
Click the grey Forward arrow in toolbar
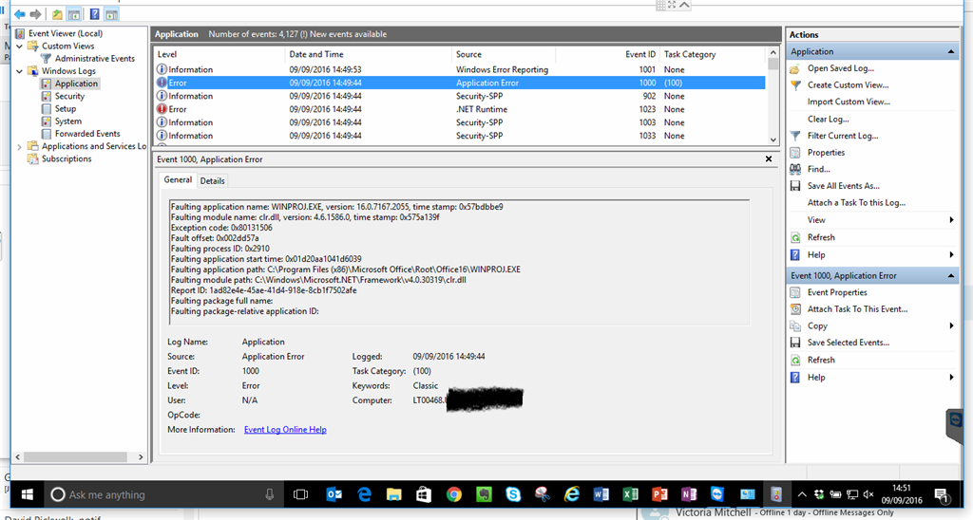36,14
